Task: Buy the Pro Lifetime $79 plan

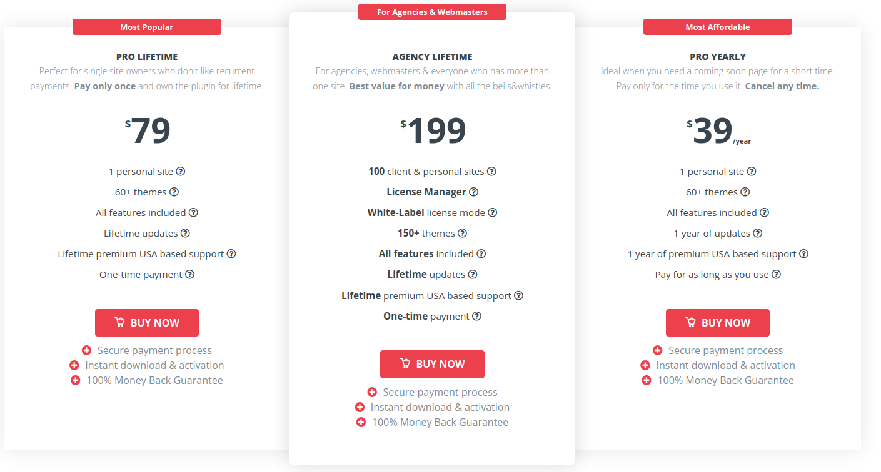Action: [x=147, y=323]
